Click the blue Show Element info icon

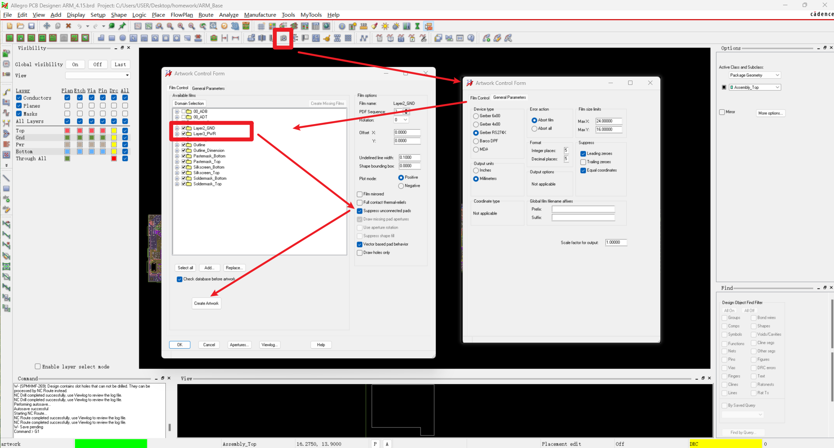342,26
